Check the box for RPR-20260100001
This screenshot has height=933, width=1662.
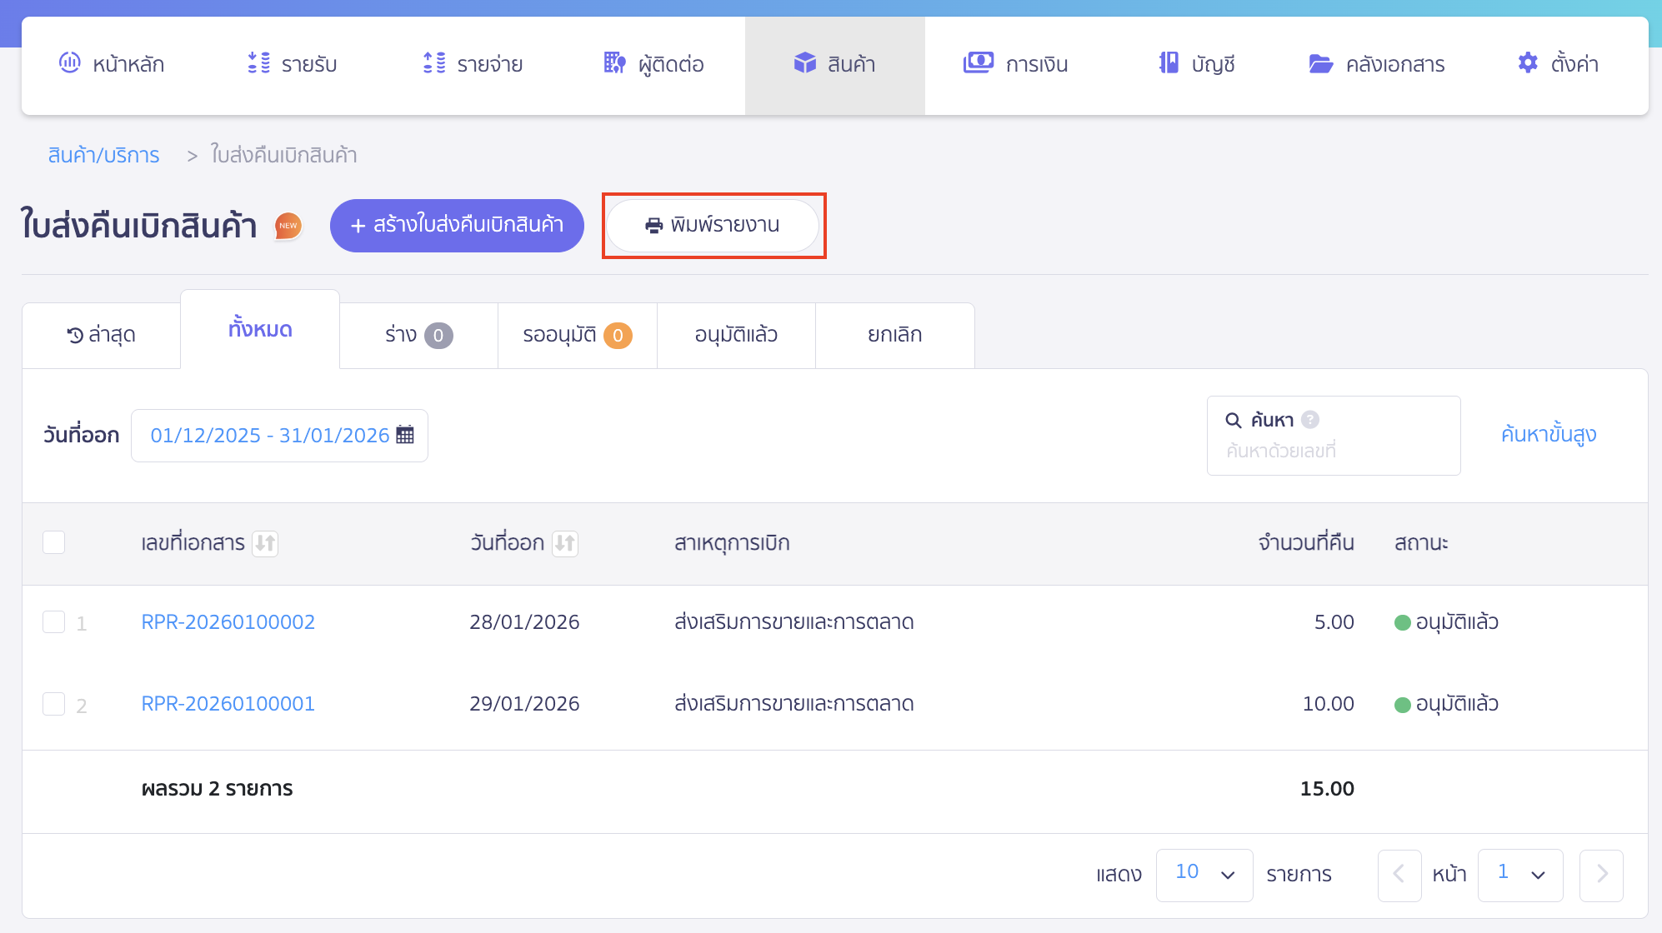pyautogui.click(x=54, y=704)
